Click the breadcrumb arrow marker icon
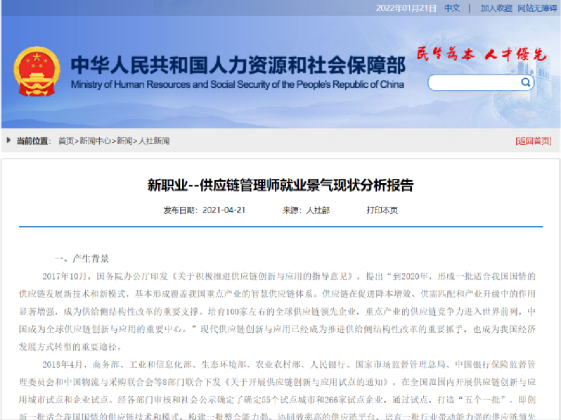Viewport: 561px width, 420px height. point(7,140)
